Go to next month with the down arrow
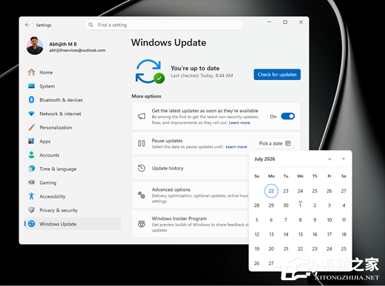This screenshot has height=286, width=385. point(343,159)
